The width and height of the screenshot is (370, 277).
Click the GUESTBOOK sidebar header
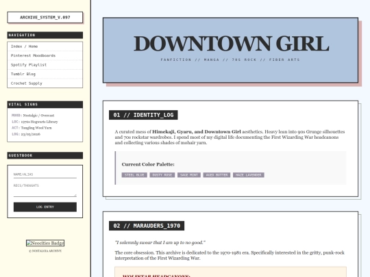coord(45,155)
